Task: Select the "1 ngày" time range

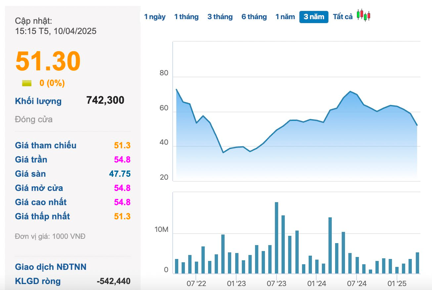Action: coord(155,17)
